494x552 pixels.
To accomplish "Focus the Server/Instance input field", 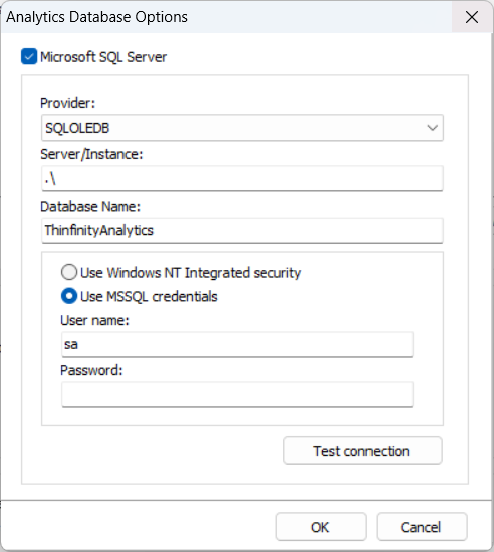I will coord(242,178).
